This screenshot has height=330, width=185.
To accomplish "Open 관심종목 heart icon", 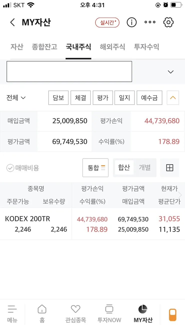I will point(75,314).
